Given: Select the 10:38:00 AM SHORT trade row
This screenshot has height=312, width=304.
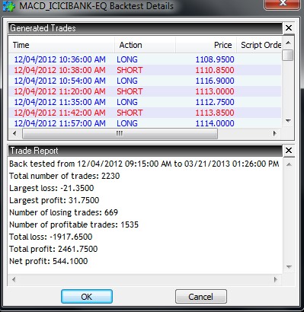Looking at the screenshot, I should [x=145, y=70].
